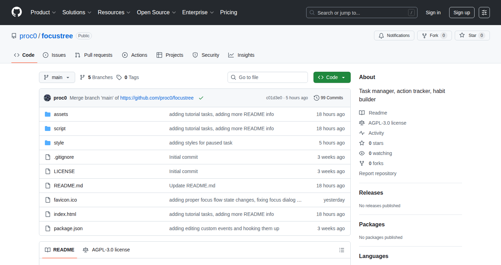This screenshot has width=501, height=265.
Task: Open the 0 Tags link
Action: pos(128,77)
